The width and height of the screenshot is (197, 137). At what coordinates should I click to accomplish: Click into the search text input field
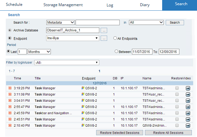tap(98, 22)
